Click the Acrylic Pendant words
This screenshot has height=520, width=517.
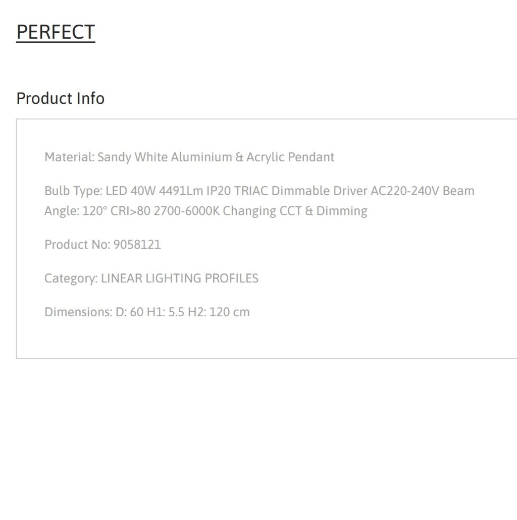click(290, 157)
